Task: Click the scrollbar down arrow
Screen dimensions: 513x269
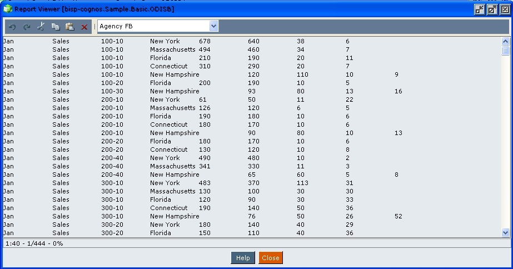Action: tap(505, 233)
